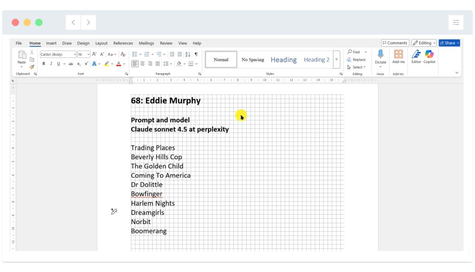Screen dimensions: 475x272
Task: Open Font dialog launcher
Action: [x=127, y=74]
